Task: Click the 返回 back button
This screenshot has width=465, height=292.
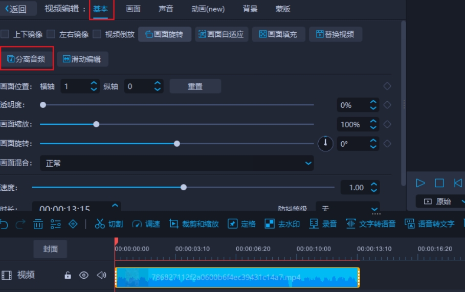Action: (17, 9)
